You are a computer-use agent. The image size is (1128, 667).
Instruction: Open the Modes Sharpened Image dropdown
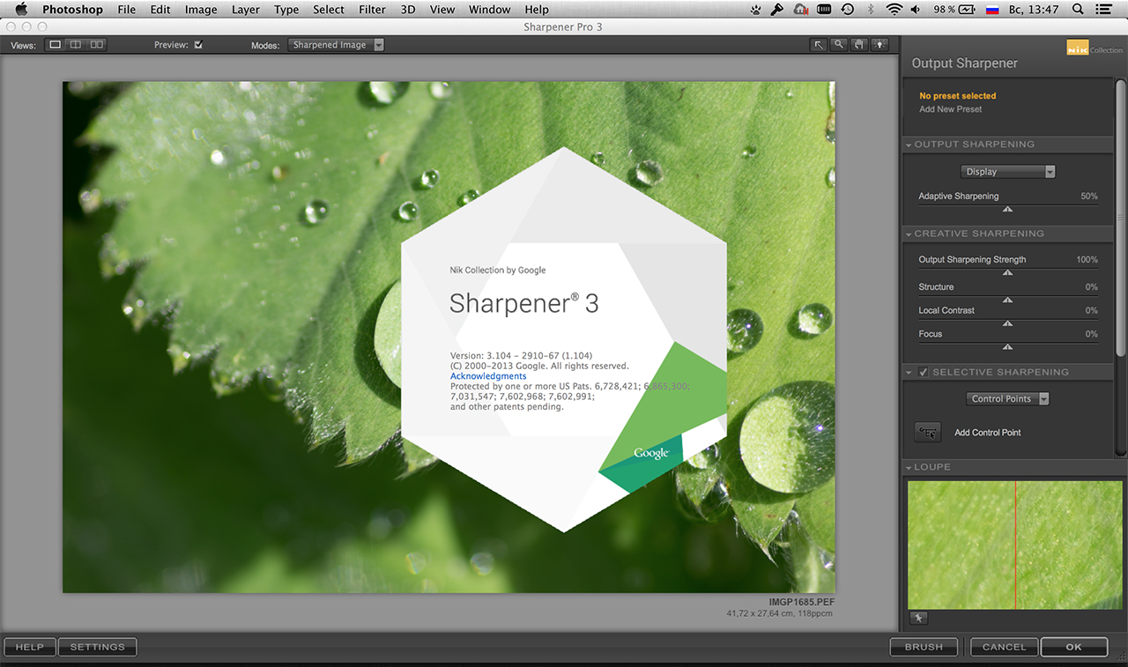pyautogui.click(x=336, y=45)
